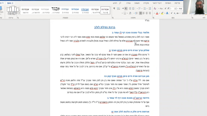Click the Borders icon

125,13
